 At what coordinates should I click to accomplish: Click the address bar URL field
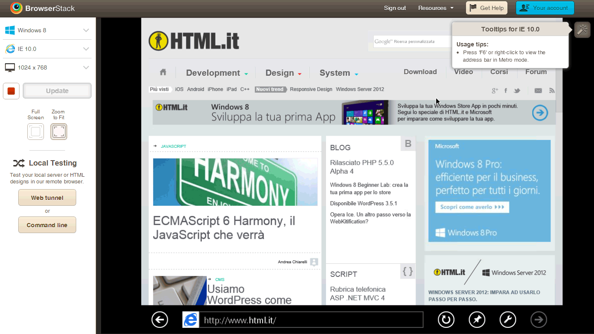click(311, 320)
